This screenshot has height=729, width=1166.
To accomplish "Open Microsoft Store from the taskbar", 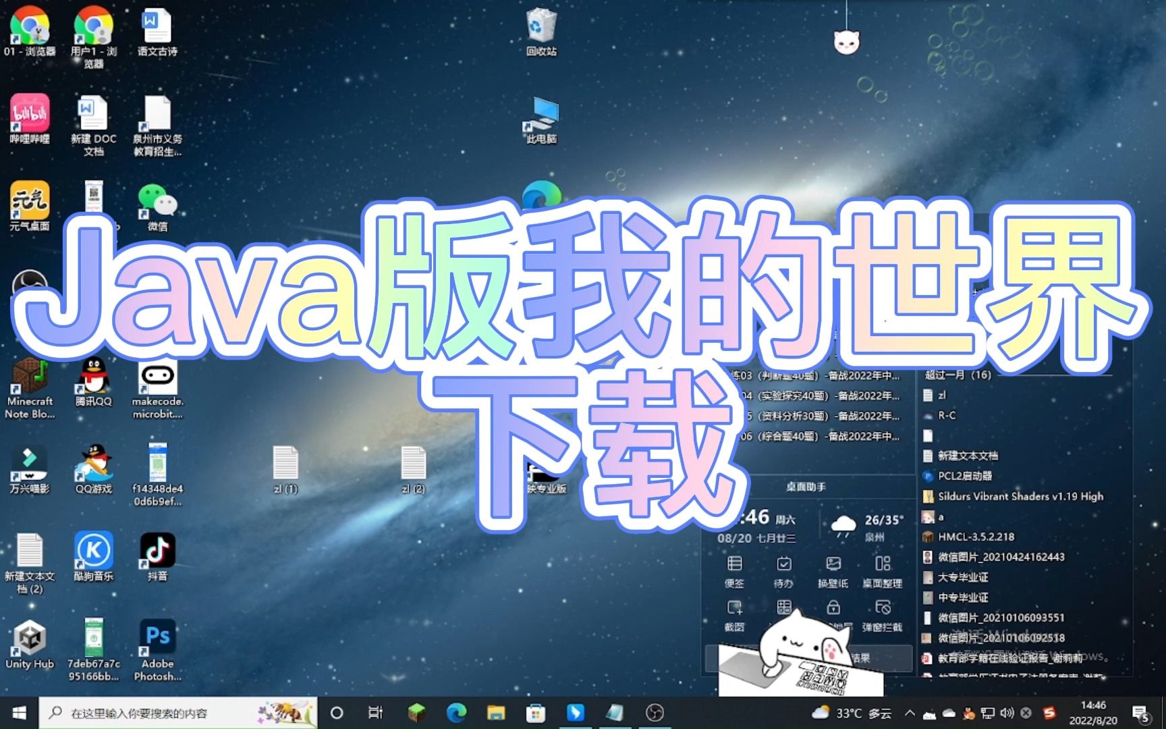I will point(536,713).
